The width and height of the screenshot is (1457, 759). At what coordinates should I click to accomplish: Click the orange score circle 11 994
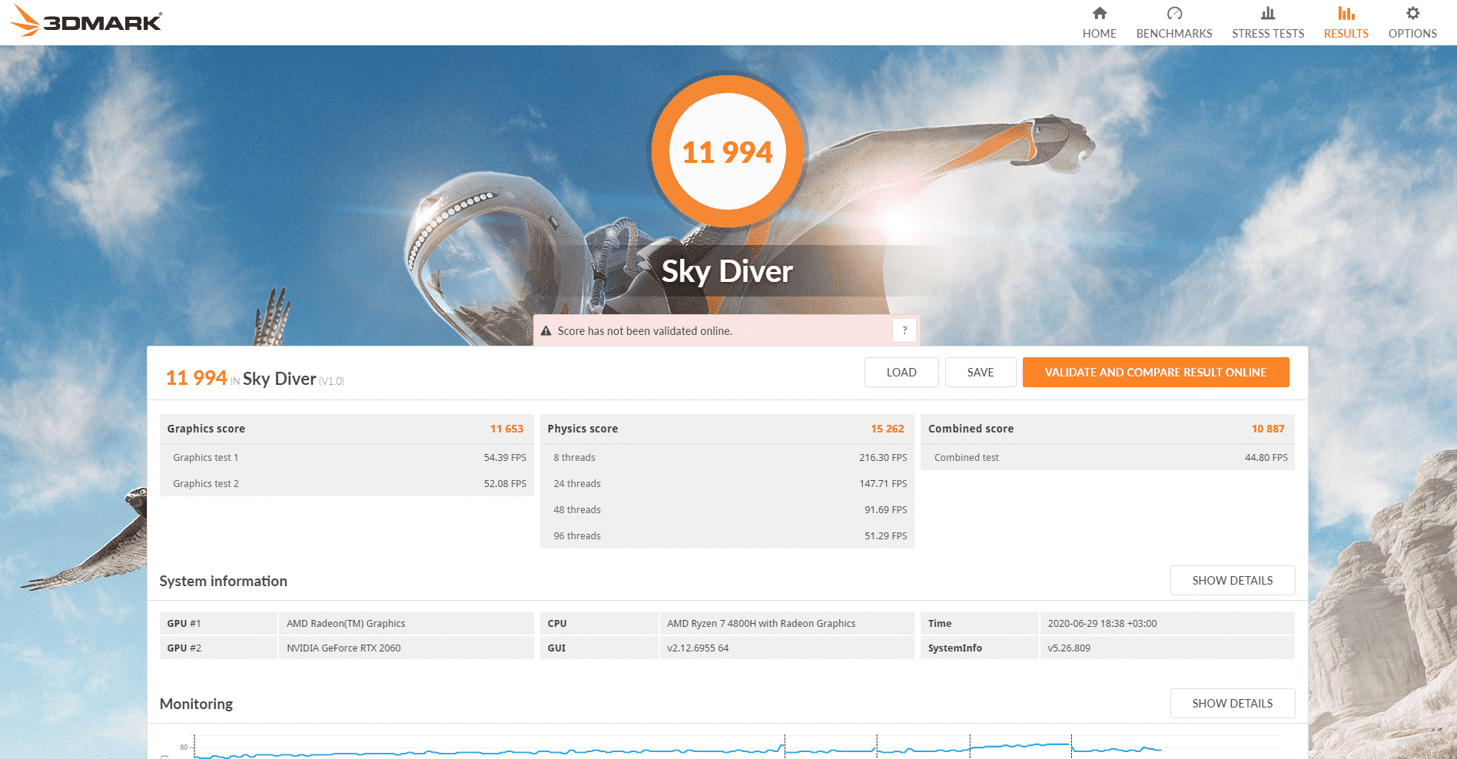[727, 152]
